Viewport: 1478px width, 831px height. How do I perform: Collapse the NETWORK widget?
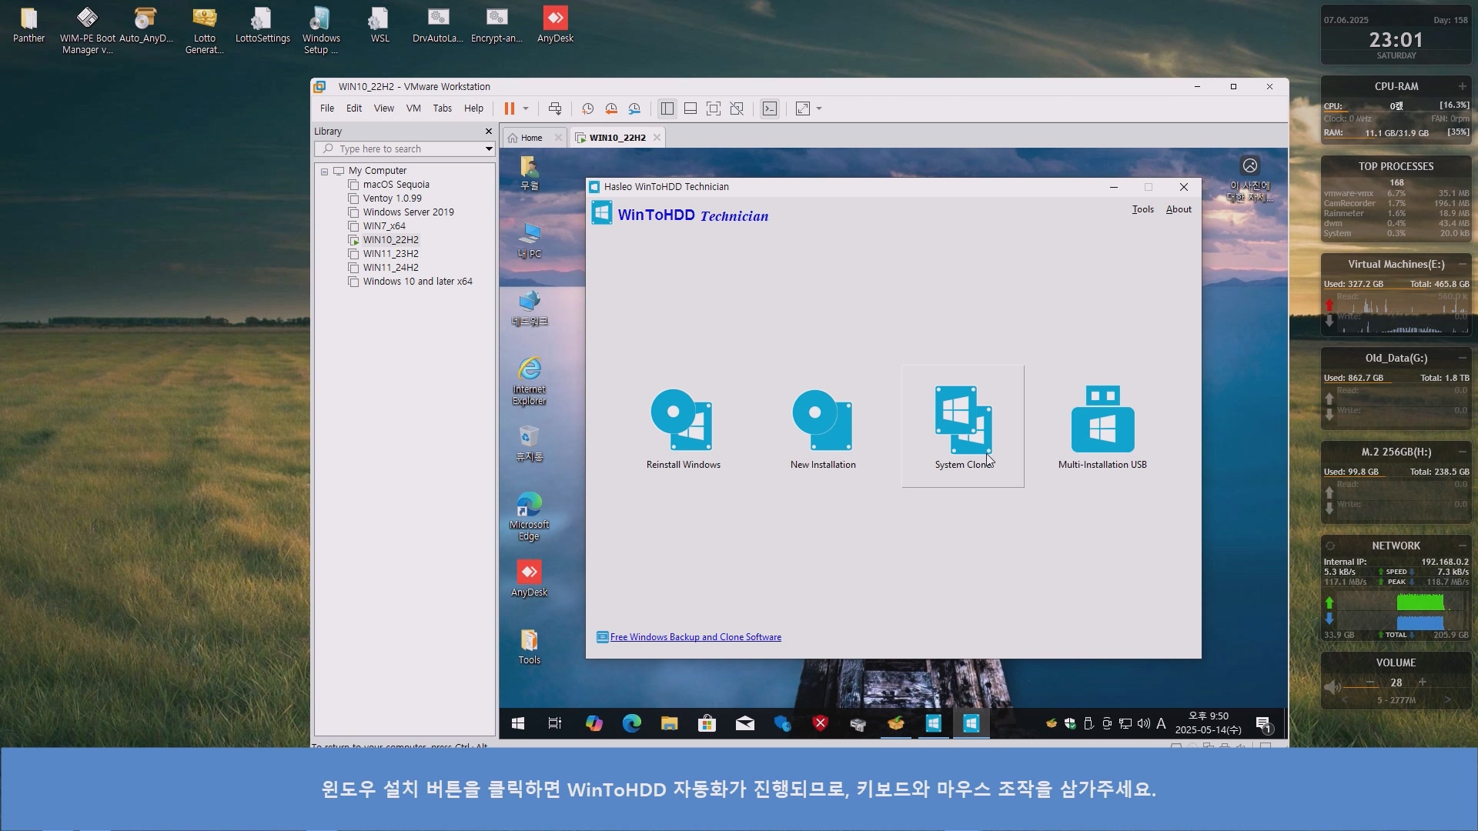coord(1462,546)
